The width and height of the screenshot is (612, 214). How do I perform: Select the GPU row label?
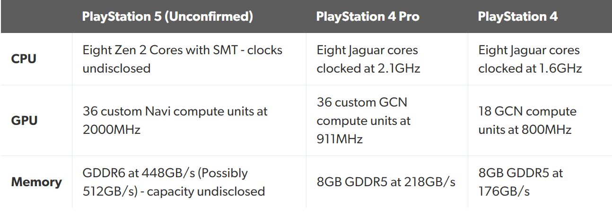24,121
